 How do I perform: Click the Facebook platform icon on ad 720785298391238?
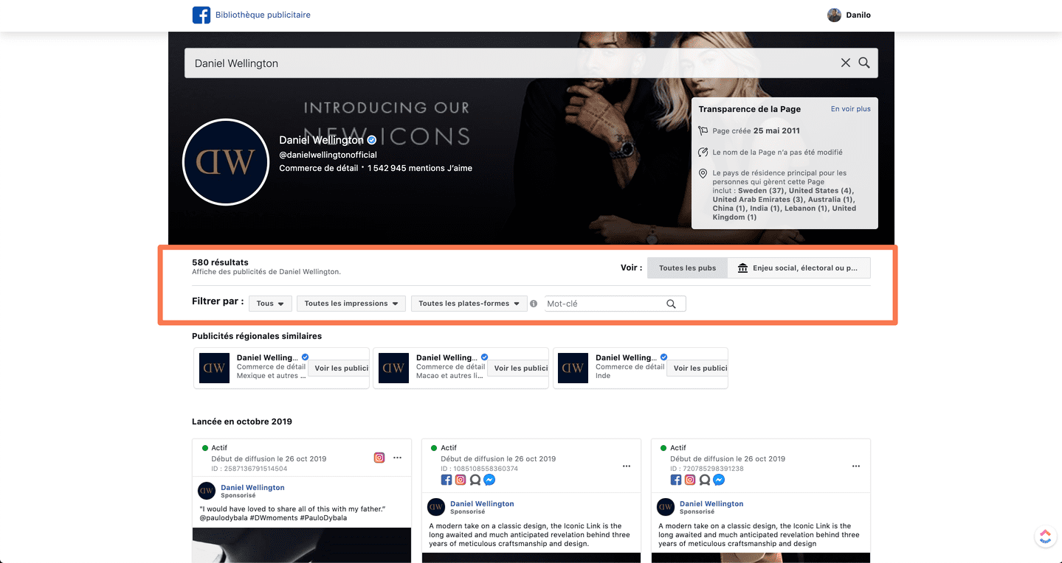[676, 480]
